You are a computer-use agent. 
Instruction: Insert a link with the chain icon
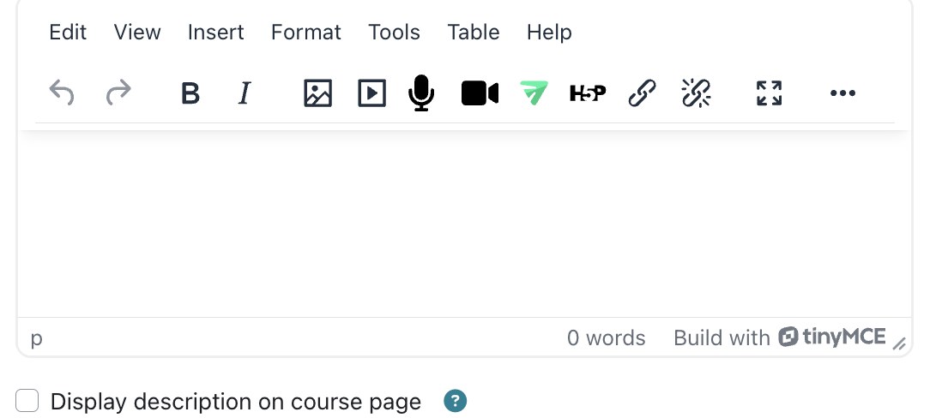pos(642,93)
